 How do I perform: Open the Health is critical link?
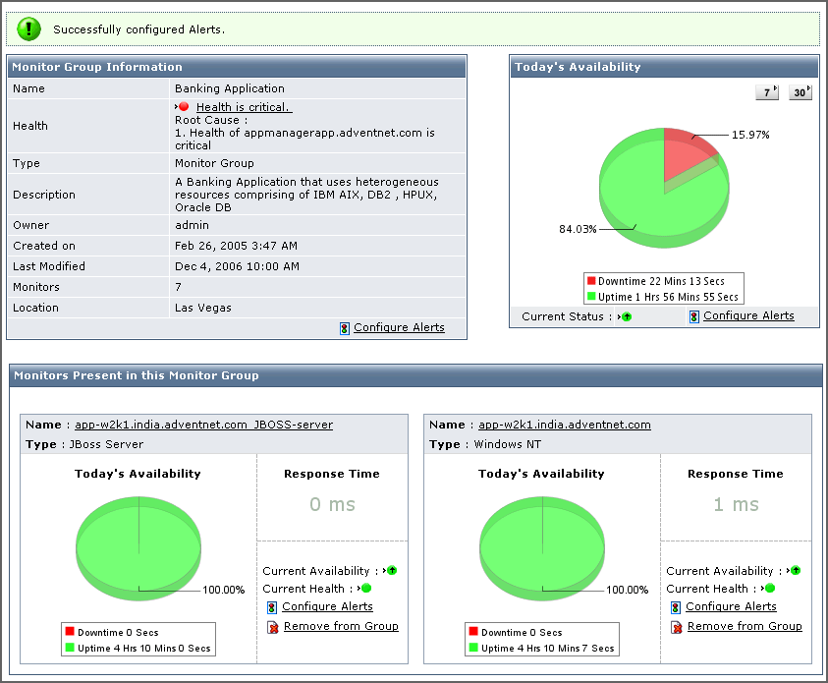click(x=244, y=107)
